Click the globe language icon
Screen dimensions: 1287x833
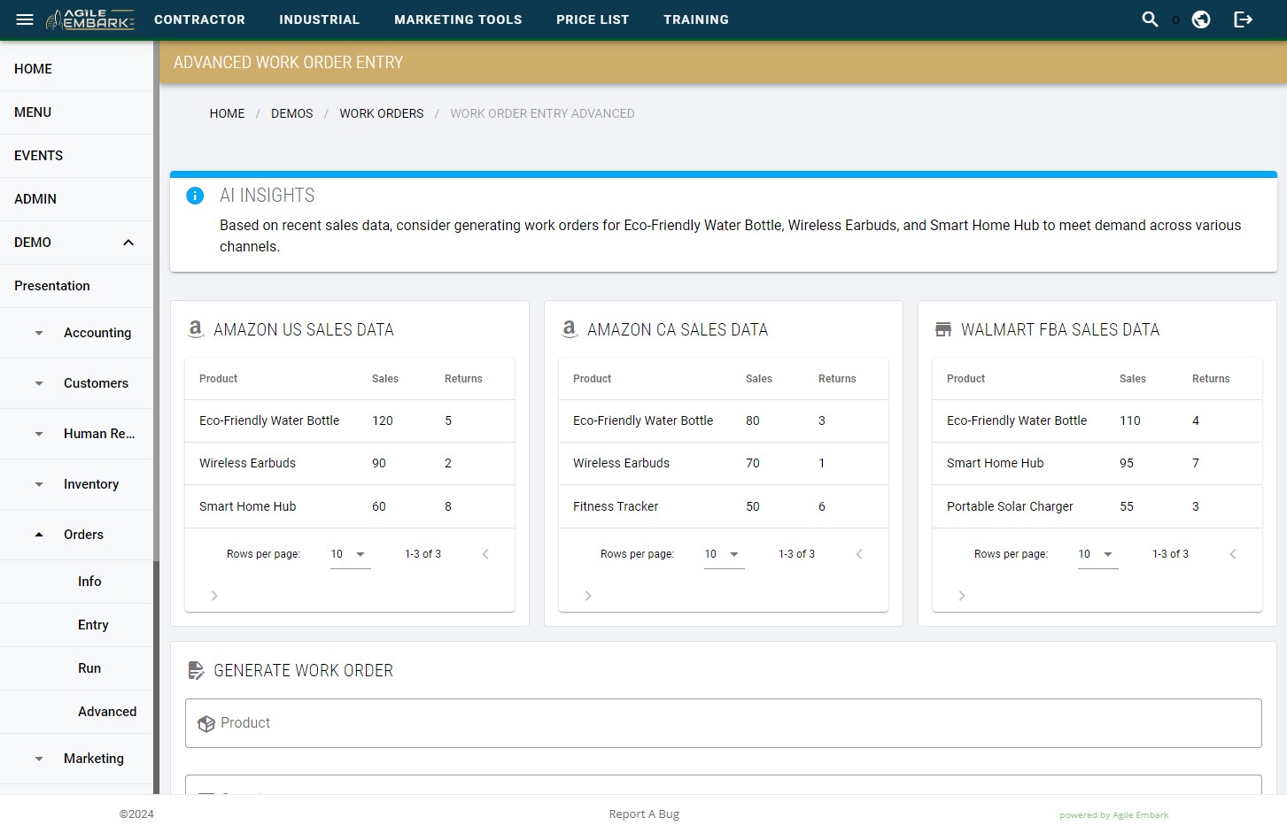[1200, 19]
